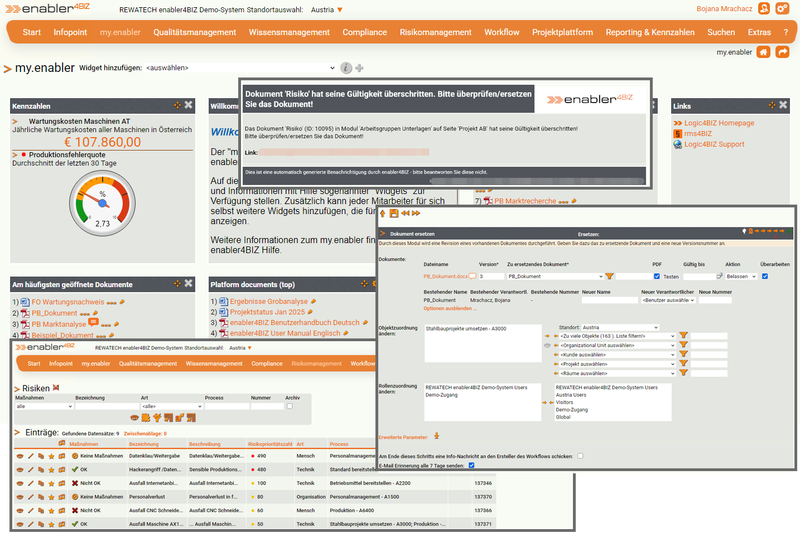The image size is (800, 533).
Task: Close the Links widget
Action: pos(783,105)
